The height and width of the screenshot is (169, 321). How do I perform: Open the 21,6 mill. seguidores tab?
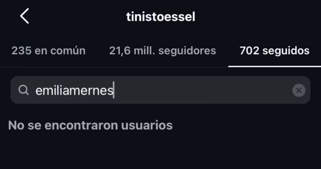click(162, 51)
